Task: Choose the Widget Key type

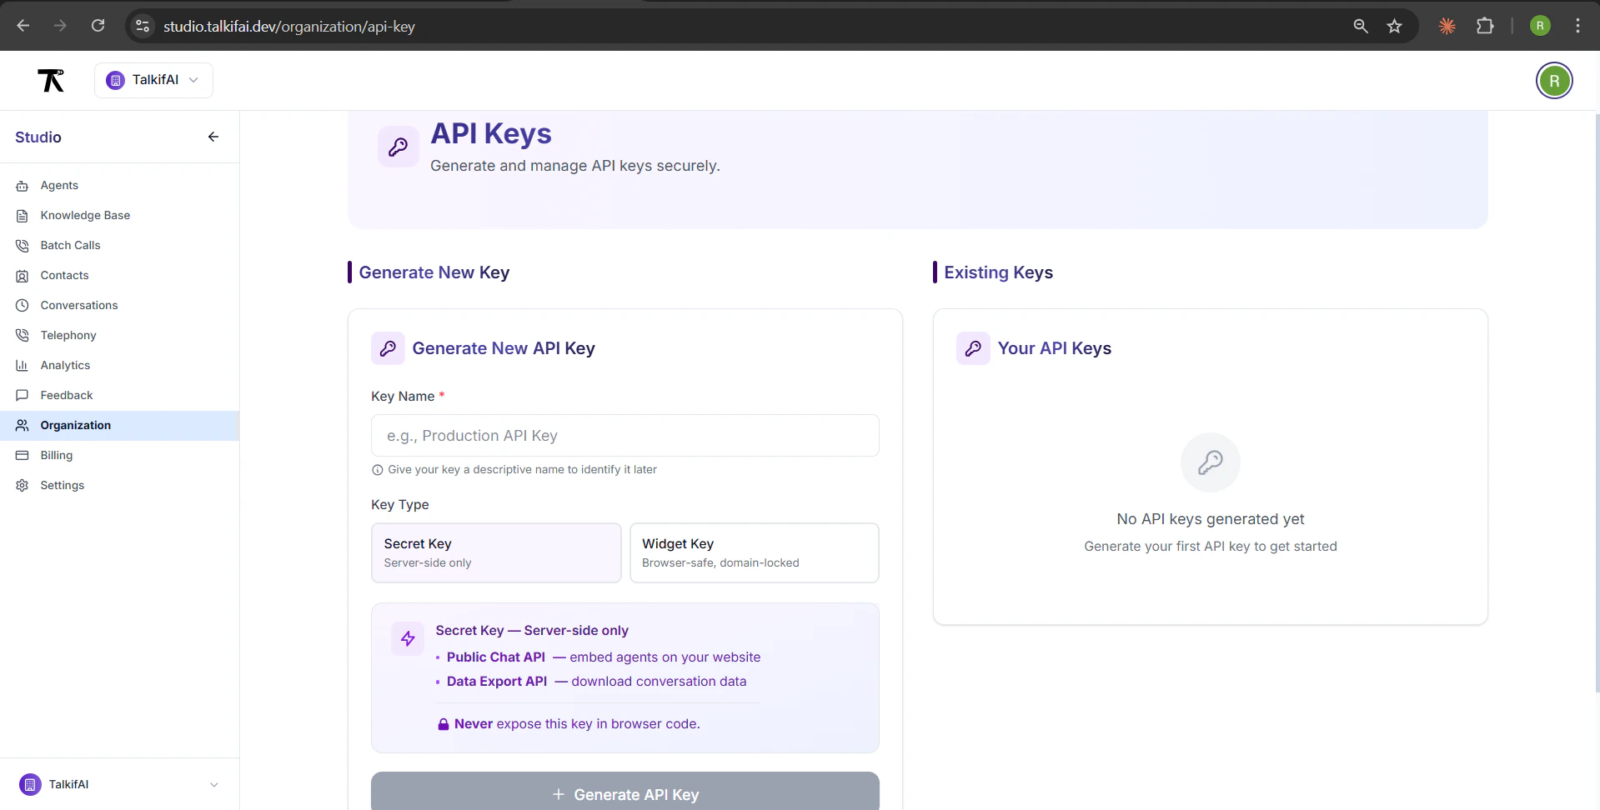Action: [754, 552]
